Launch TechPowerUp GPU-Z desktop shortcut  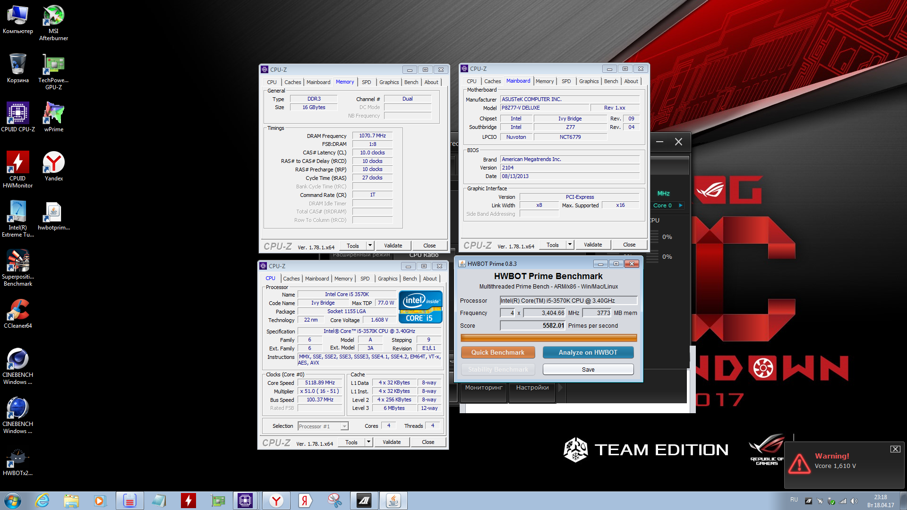53,71
